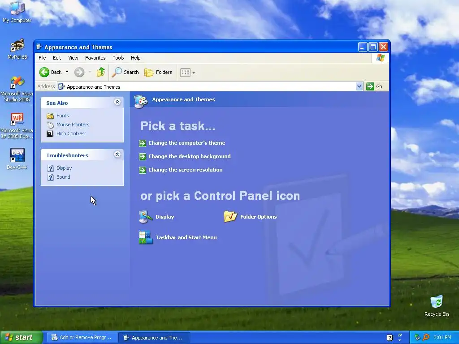The image size is (459, 344).
Task: Click the help question mark on the taskbar
Action: point(390,338)
